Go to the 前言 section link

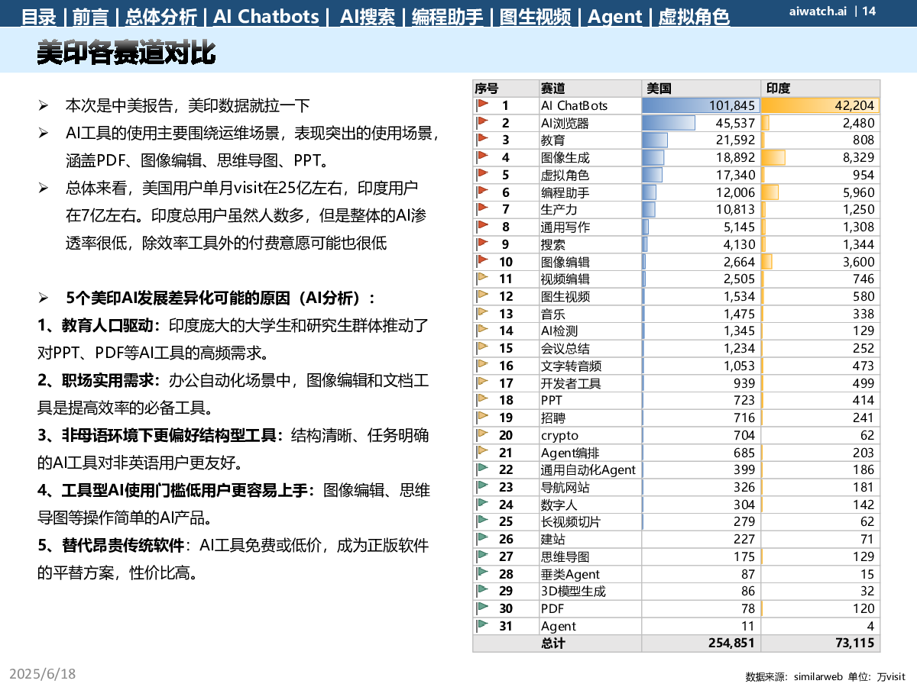coord(91,16)
